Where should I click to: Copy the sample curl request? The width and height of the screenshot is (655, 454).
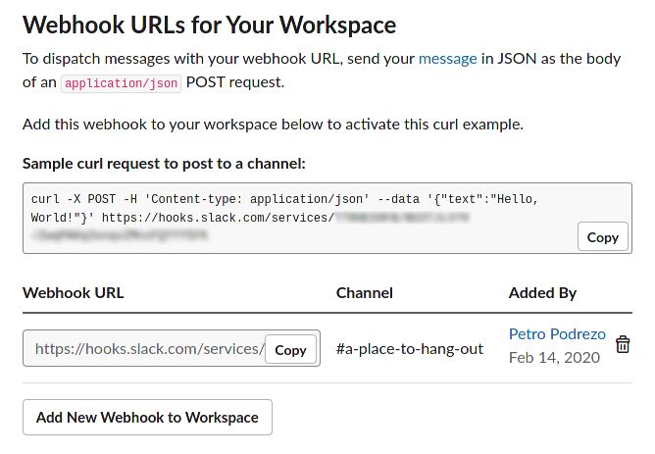pyautogui.click(x=603, y=237)
